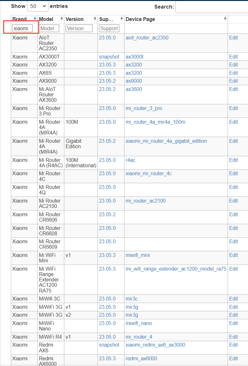The width and height of the screenshot is (248, 366).
Task: Open ax3200 link in AX6S row
Action: [x=134, y=73]
